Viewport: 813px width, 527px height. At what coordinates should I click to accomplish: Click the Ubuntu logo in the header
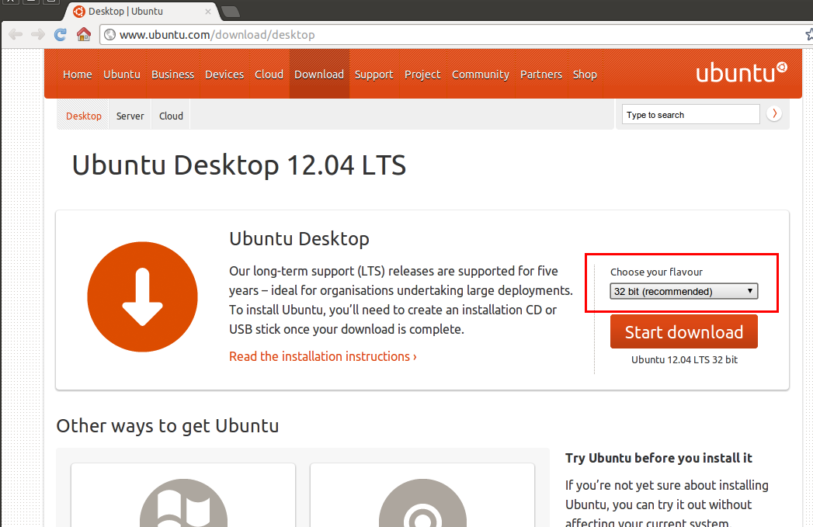tap(742, 72)
